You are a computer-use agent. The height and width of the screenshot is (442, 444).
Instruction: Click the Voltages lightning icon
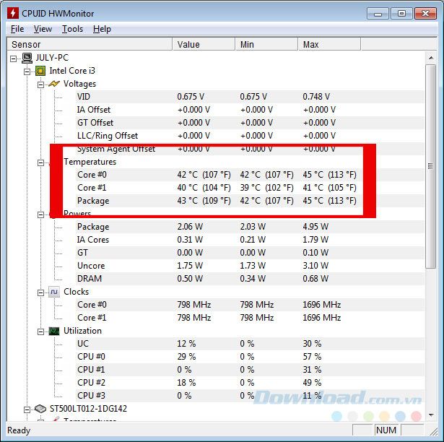54,84
